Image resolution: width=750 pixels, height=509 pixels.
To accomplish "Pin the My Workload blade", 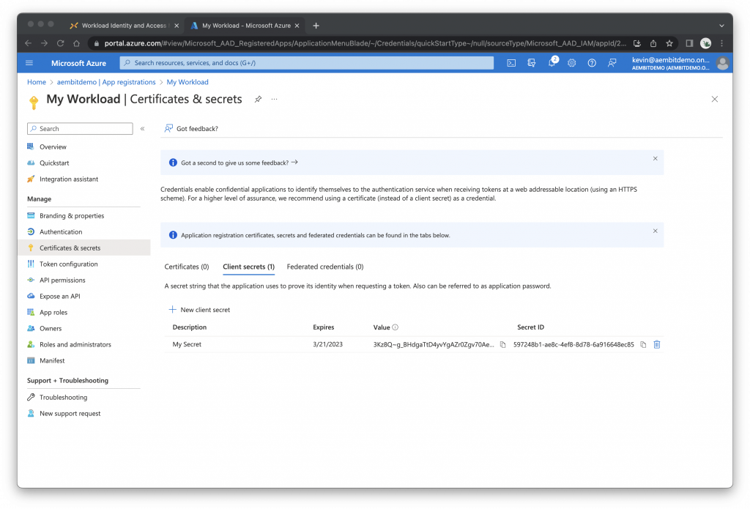I will coord(258,99).
